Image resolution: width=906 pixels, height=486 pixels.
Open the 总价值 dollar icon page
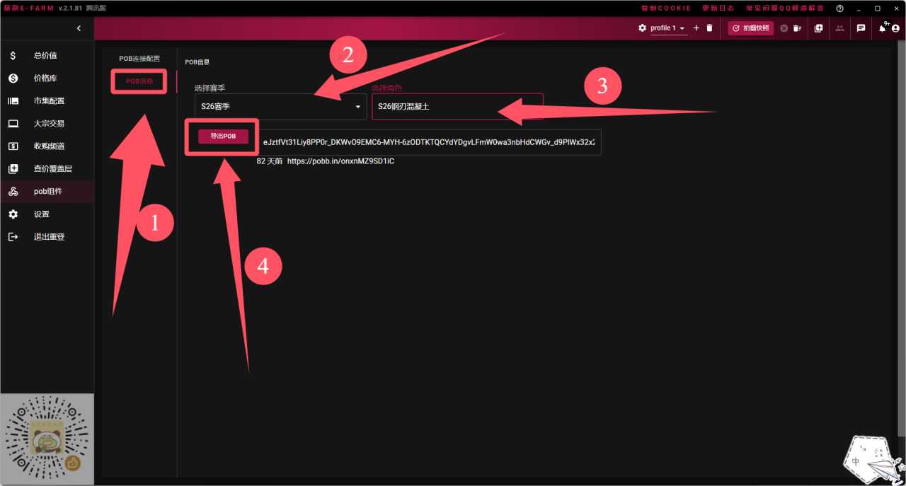tap(13, 55)
